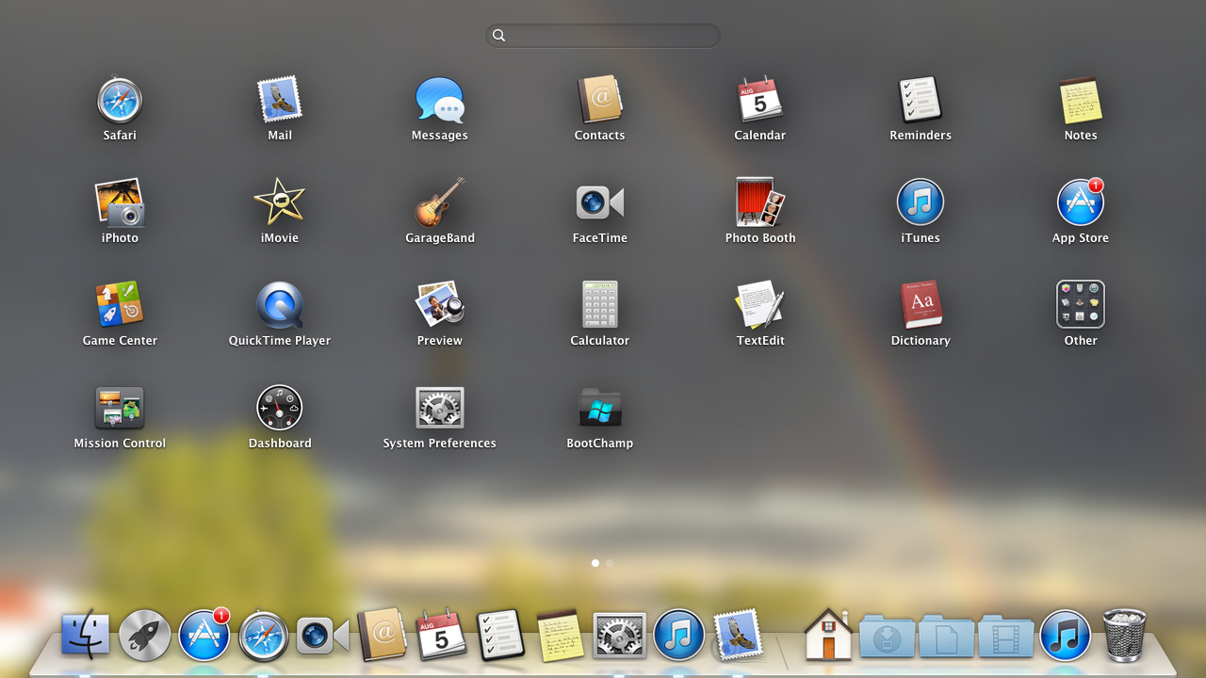Launch iPhoto app

(x=120, y=202)
